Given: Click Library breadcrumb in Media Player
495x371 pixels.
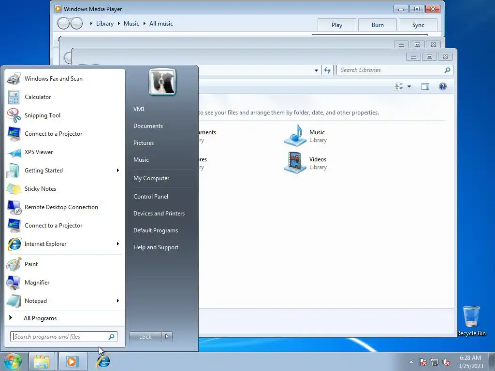Looking at the screenshot, I should pos(105,24).
